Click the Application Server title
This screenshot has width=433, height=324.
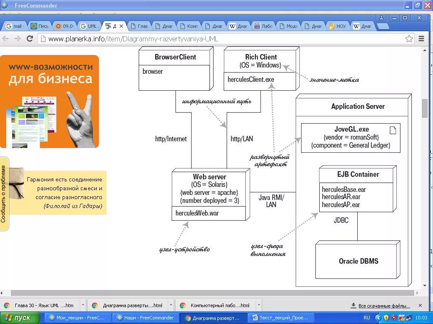(x=358, y=106)
